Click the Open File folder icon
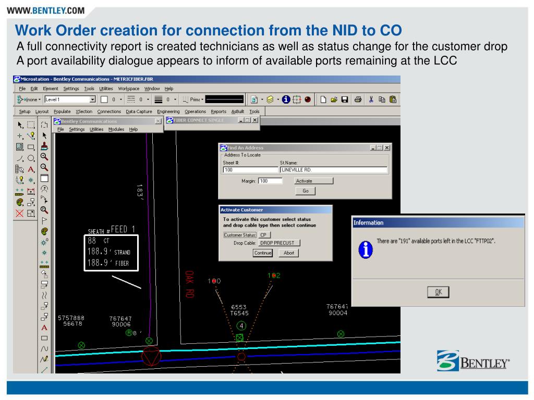The image size is (534, 400). [x=334, y=99]
